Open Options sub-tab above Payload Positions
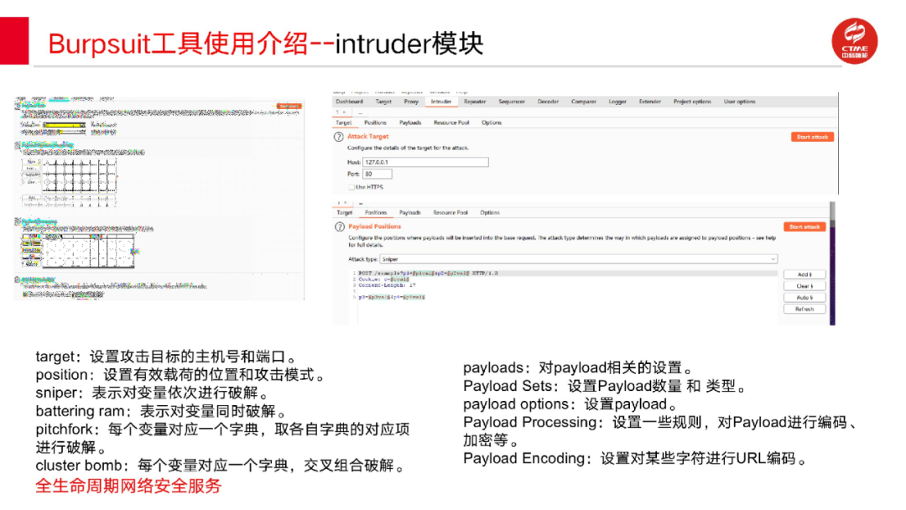The width and height of the screenshot is (906, 510). tap(490, 213)
